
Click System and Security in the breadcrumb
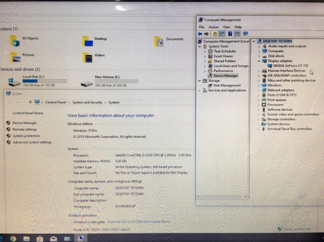tap(87, 102)
